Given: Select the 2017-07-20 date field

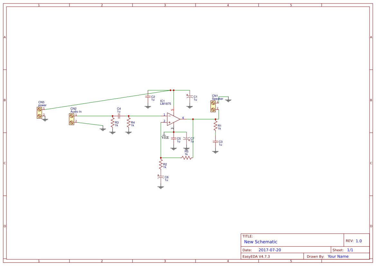Looking at the screenshot, I should [270, 249].
